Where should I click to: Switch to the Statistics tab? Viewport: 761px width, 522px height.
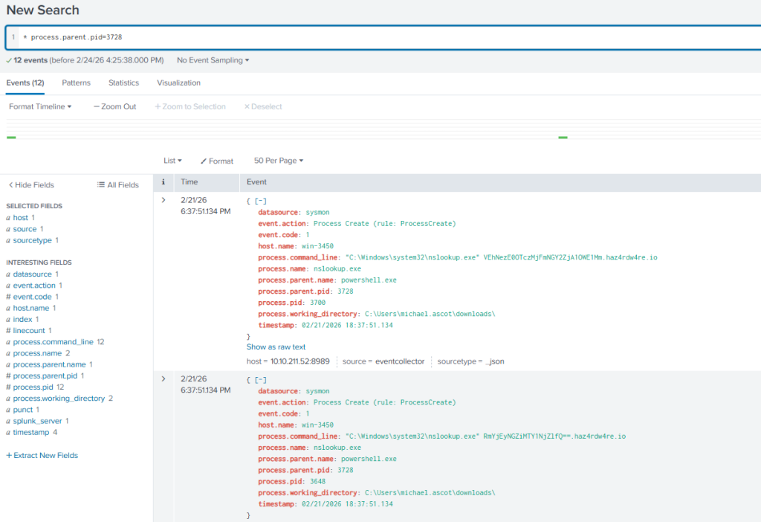[x=123, y=83]
